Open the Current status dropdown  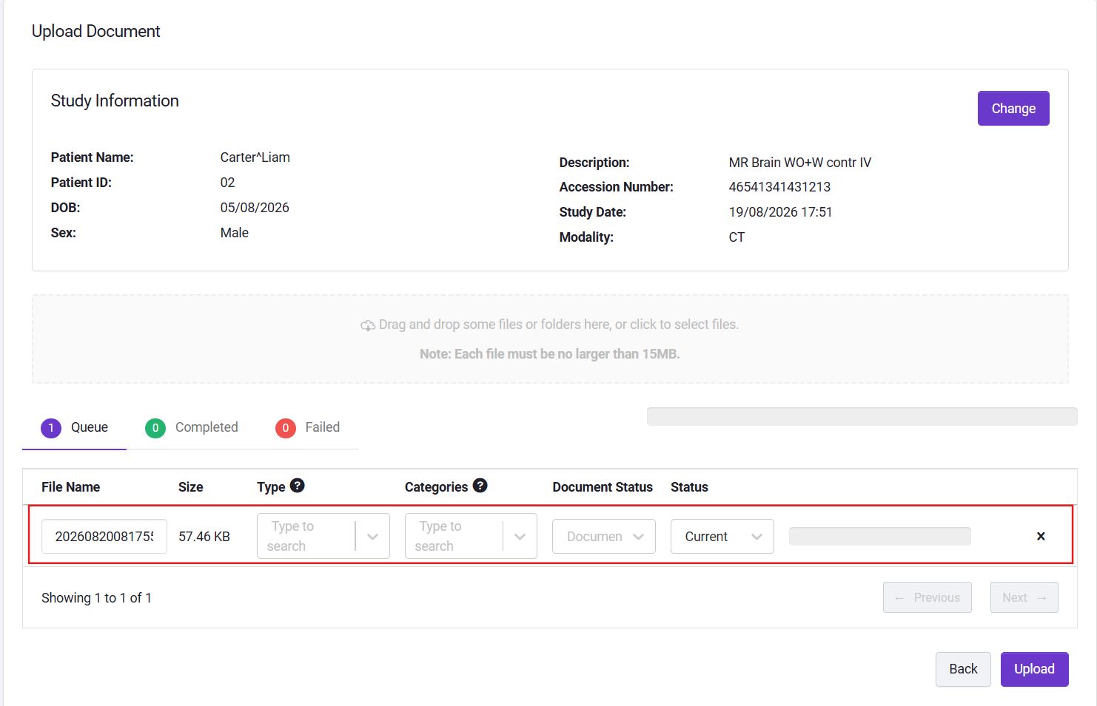click(x=722, y=537)
